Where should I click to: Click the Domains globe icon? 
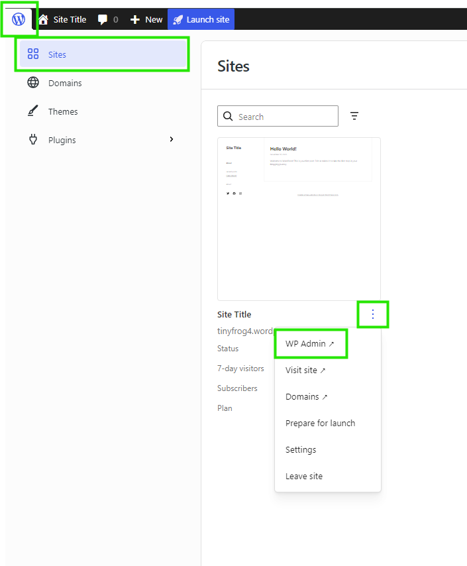click(x=33, y=83)
